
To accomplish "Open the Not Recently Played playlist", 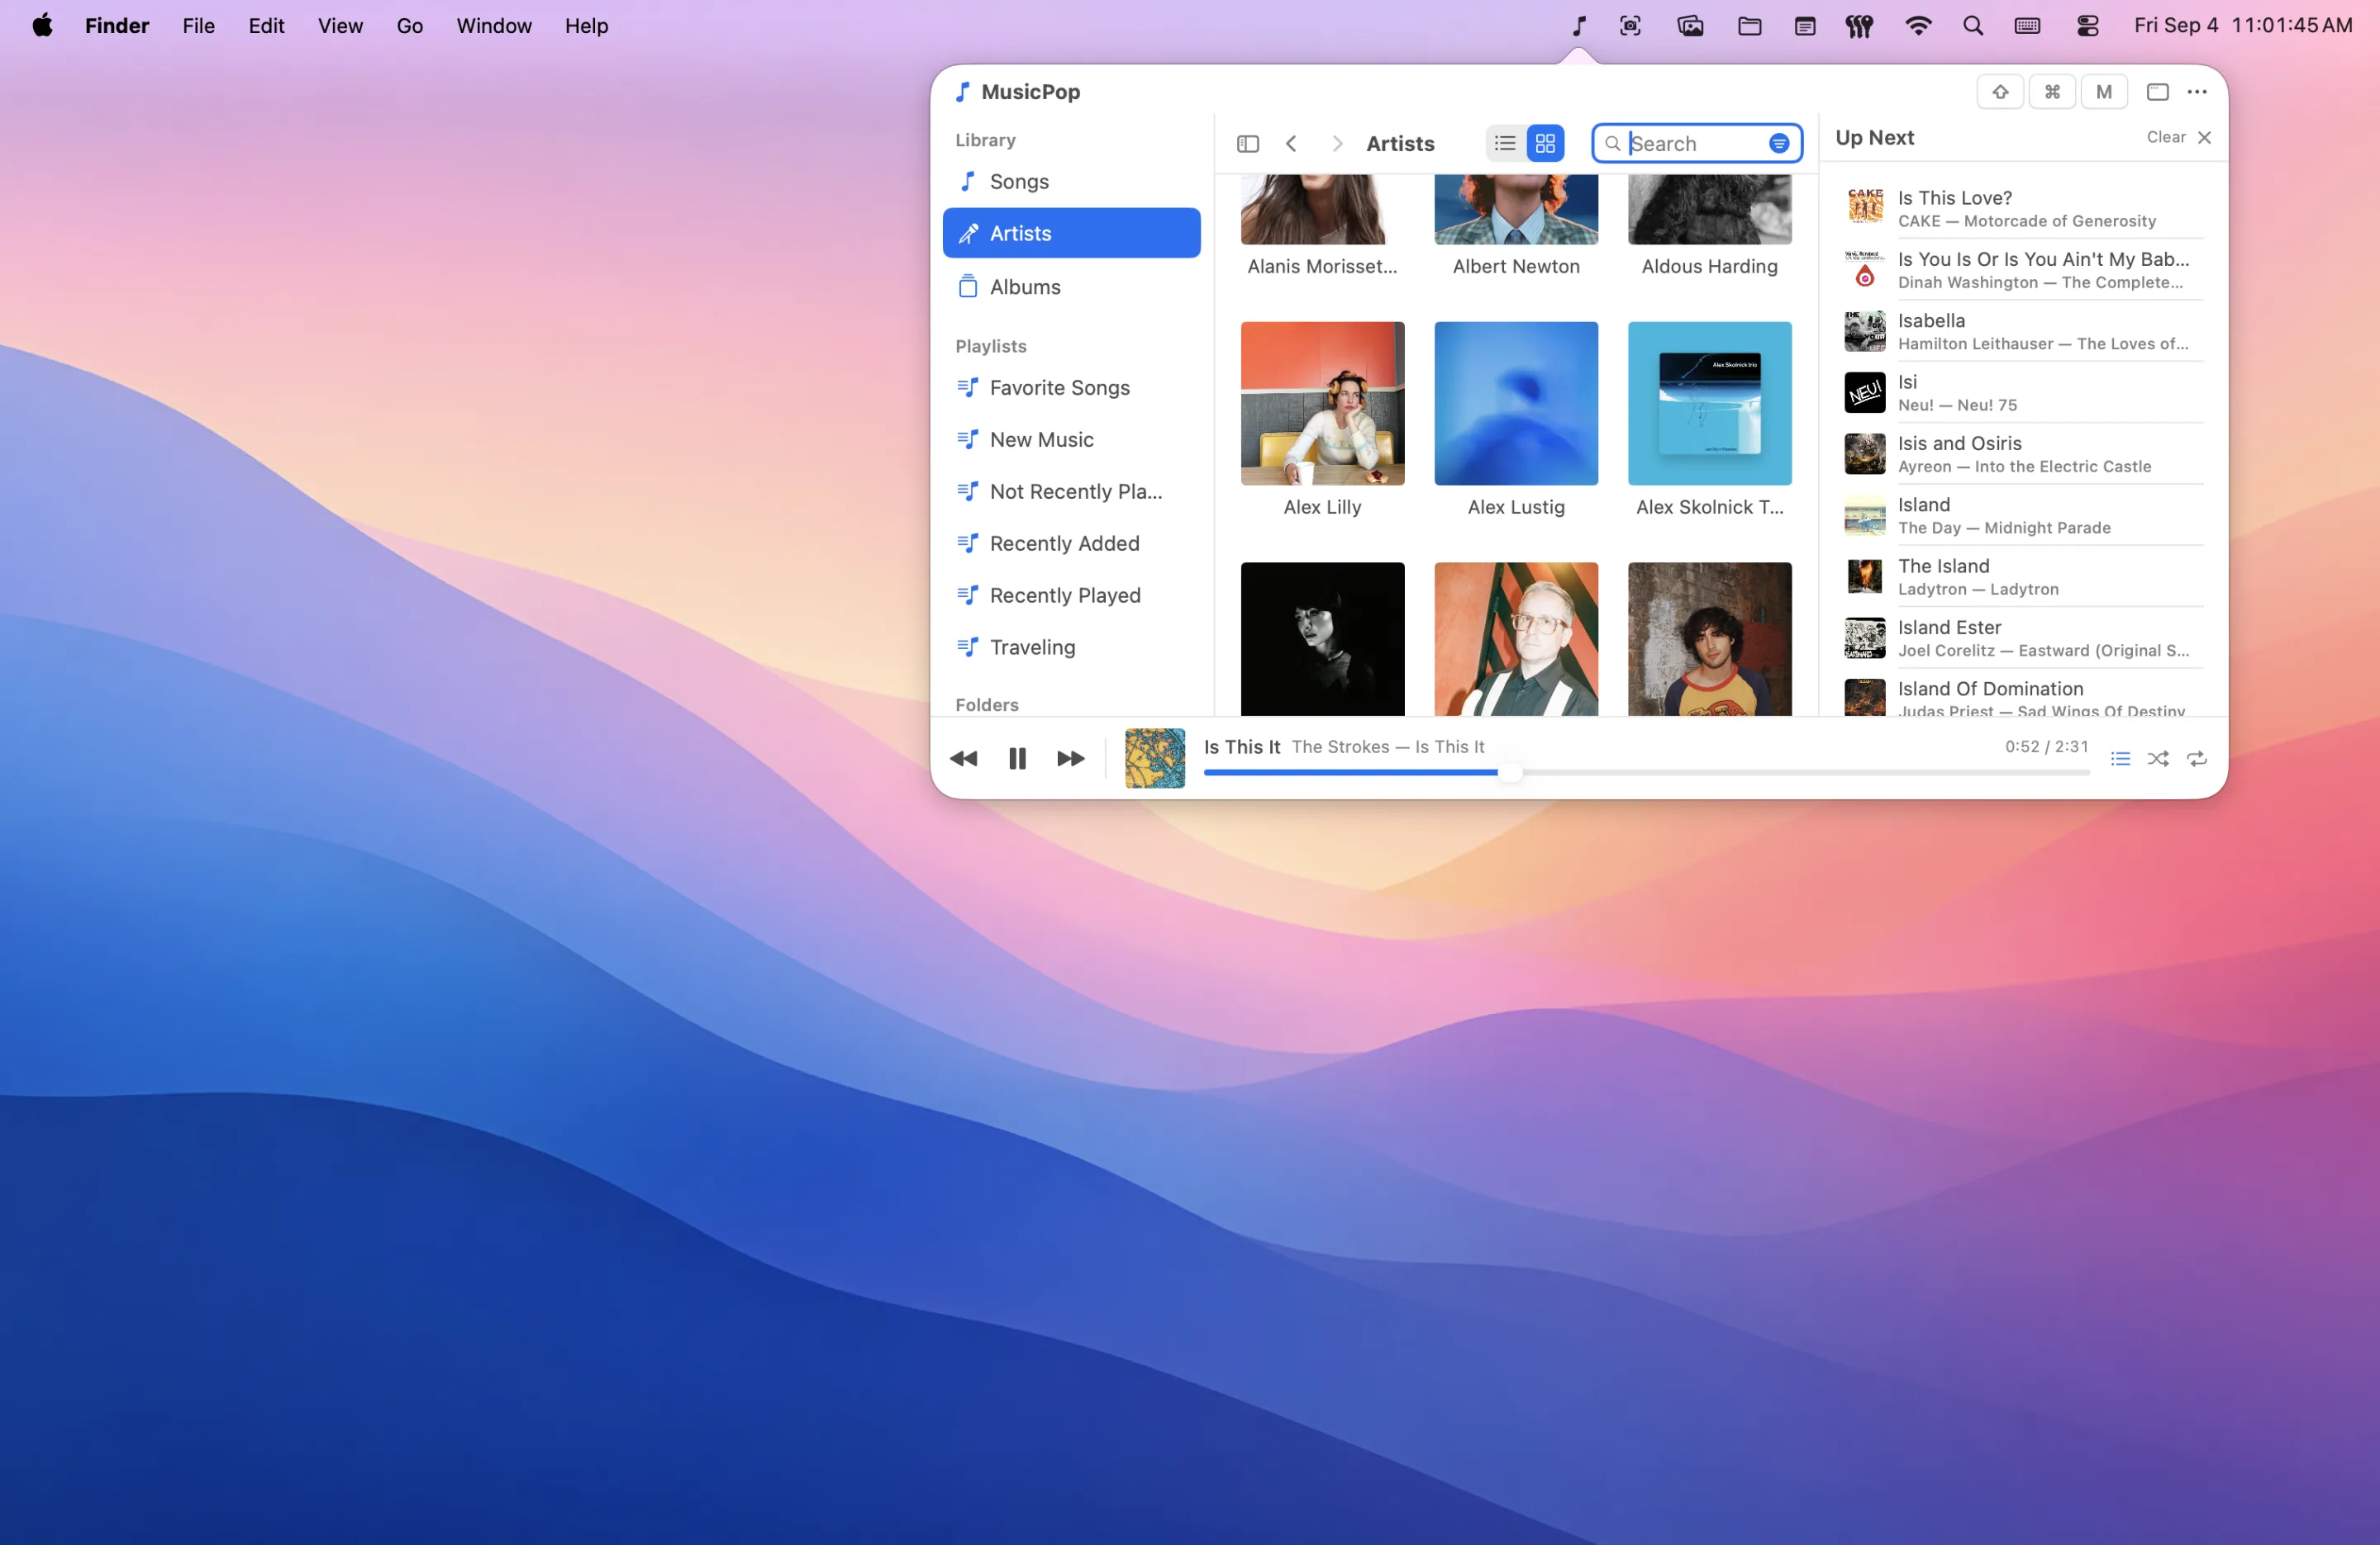I will click(1071, 491).
